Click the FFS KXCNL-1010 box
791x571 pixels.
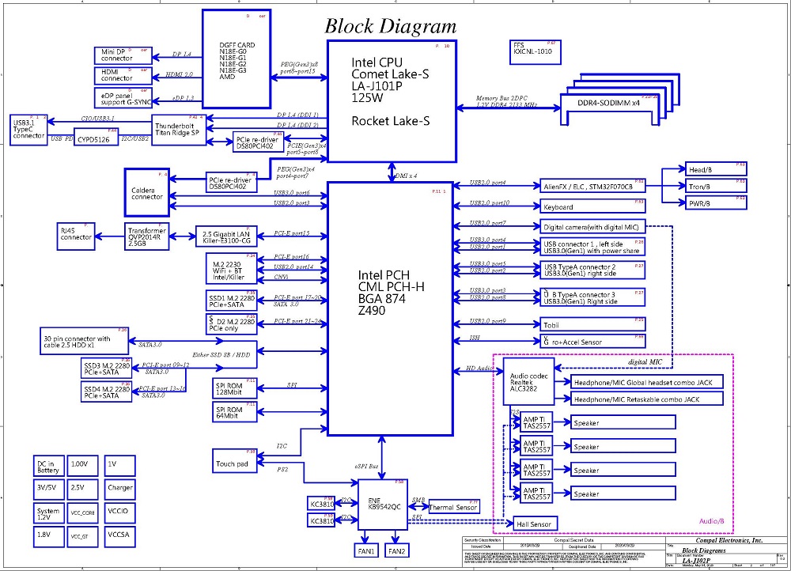(x=536, y=52)
